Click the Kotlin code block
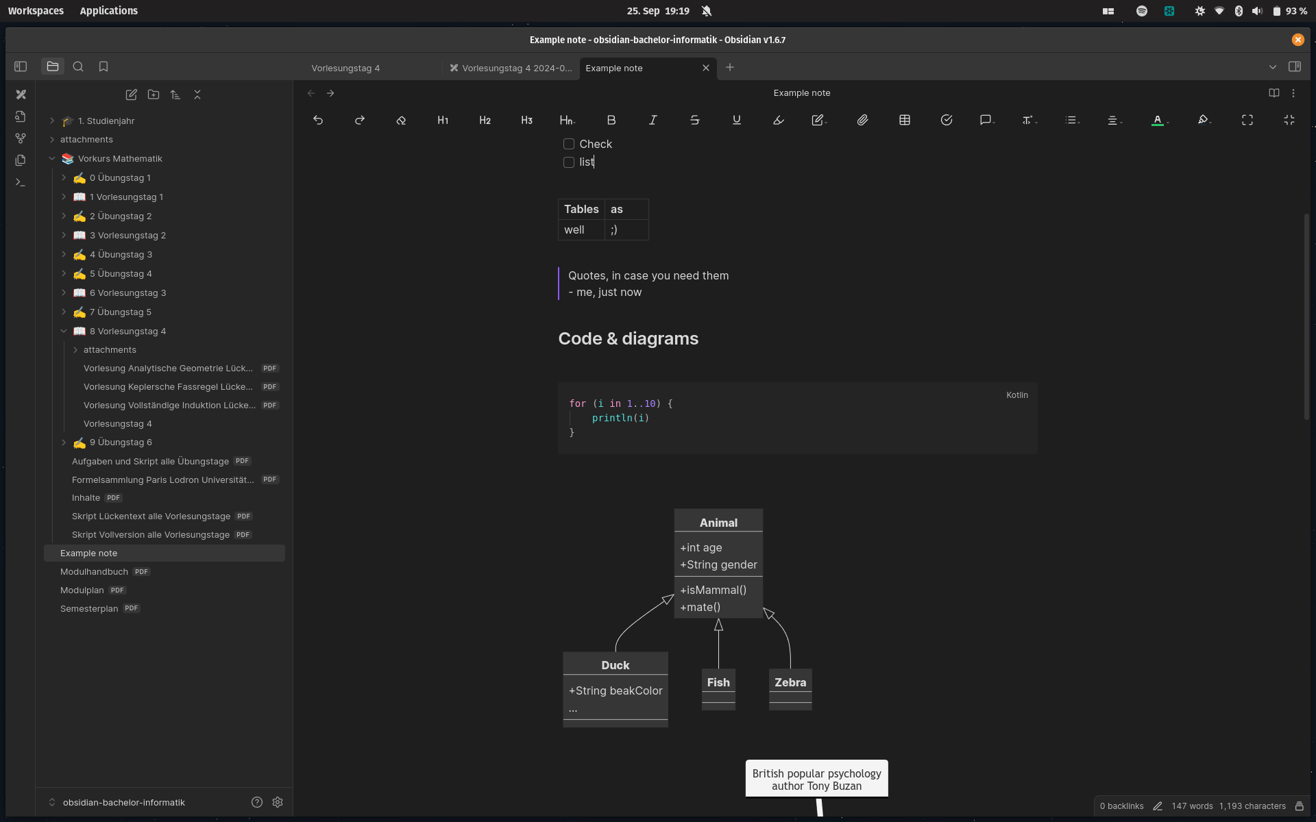1316x822 pixels. (x=797, y=418)
